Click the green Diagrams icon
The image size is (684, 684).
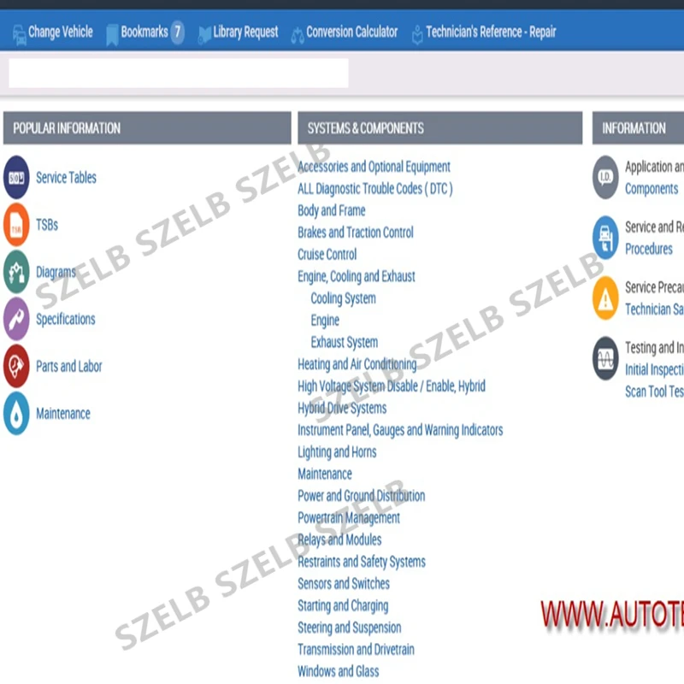click(x=16, y=271)
